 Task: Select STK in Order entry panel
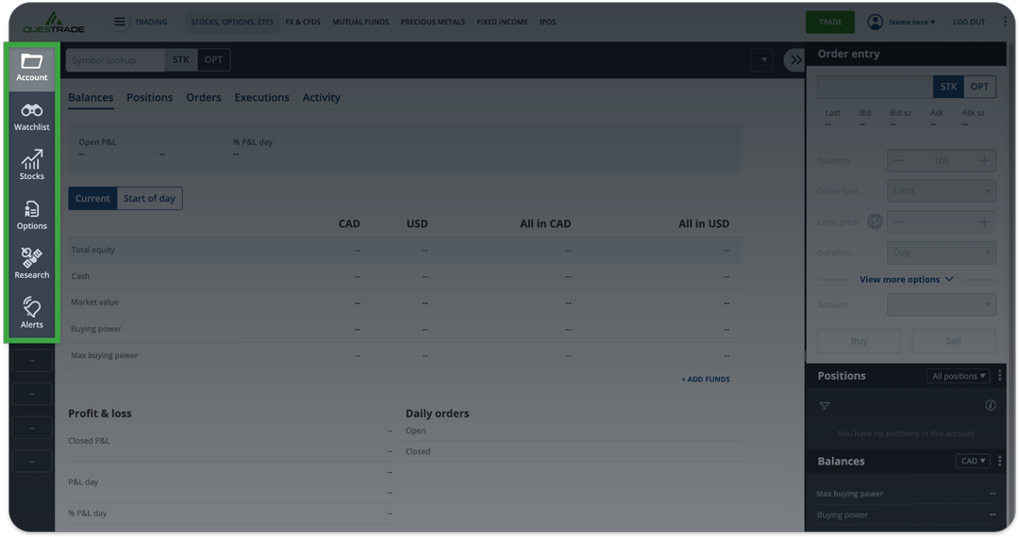tap(948, 87)
